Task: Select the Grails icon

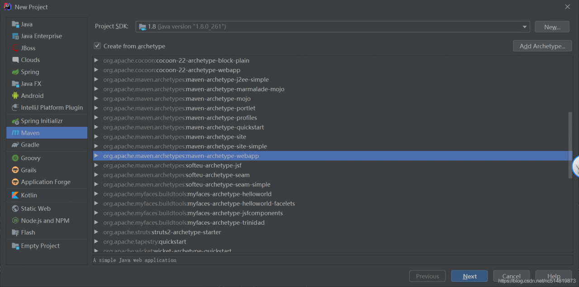Action: [15, 170]
